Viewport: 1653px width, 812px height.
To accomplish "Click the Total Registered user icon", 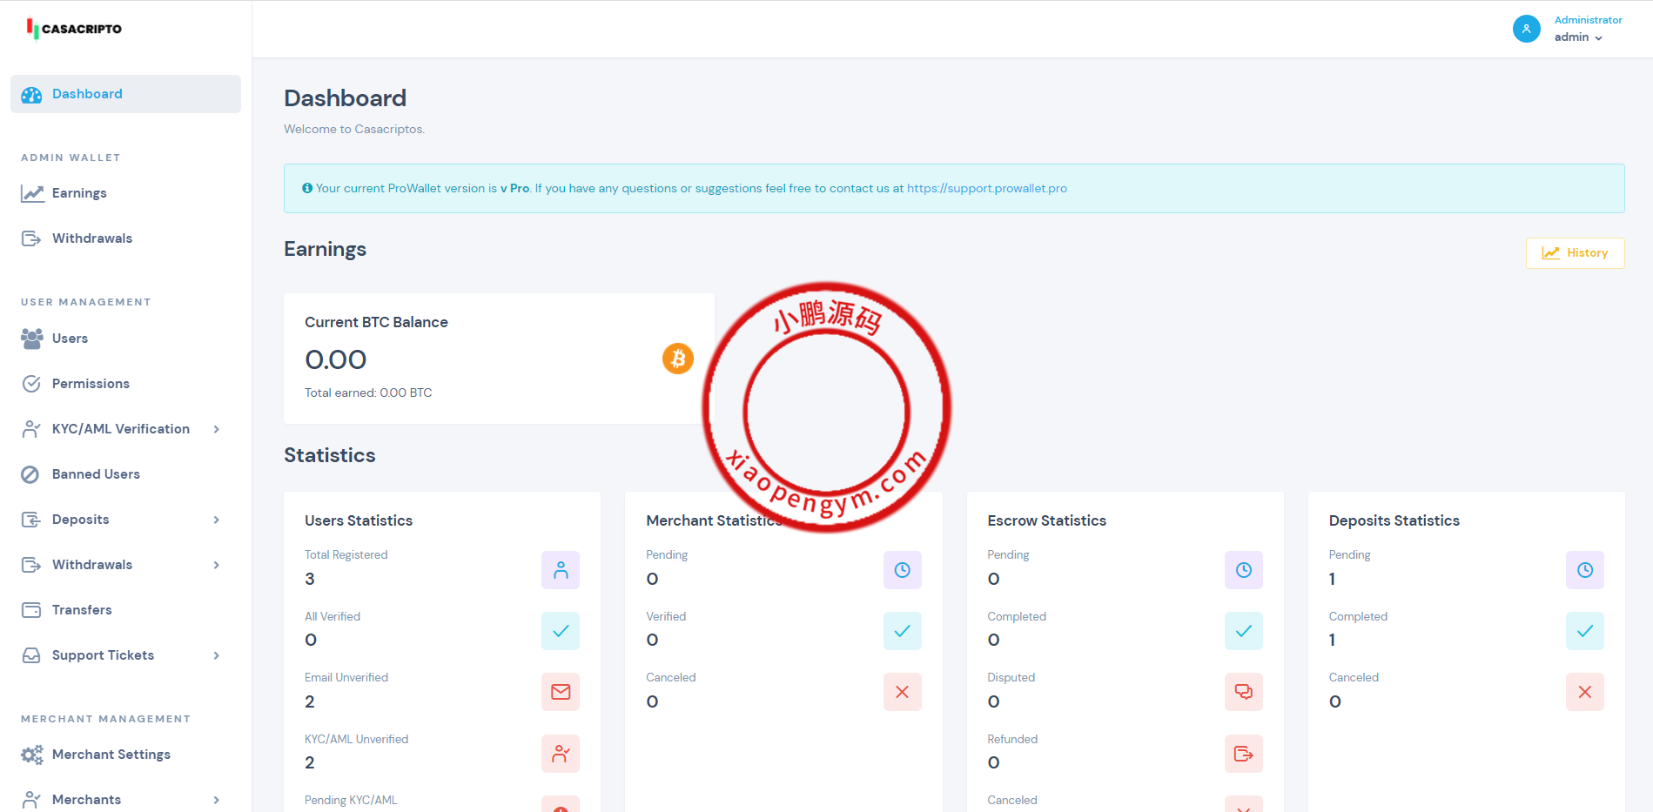I will coord(561,570).
